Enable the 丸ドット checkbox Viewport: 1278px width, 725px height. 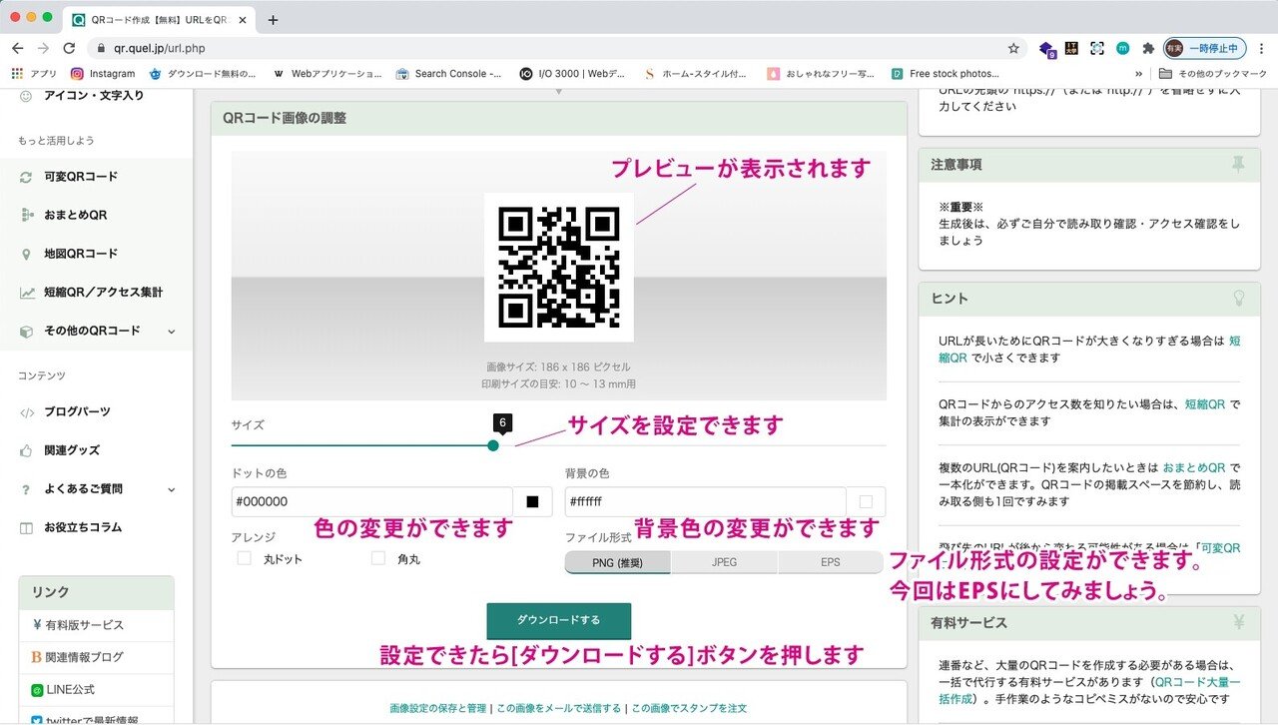click(x=244, y=558)
